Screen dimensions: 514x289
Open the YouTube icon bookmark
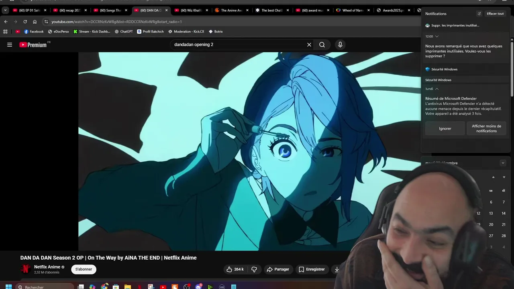(17, 31)
